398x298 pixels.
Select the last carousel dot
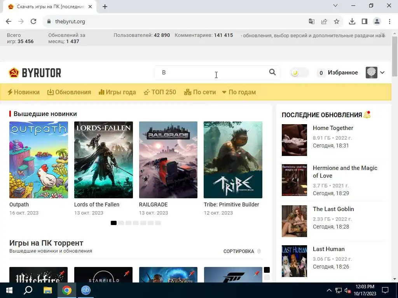pos(158,223)
